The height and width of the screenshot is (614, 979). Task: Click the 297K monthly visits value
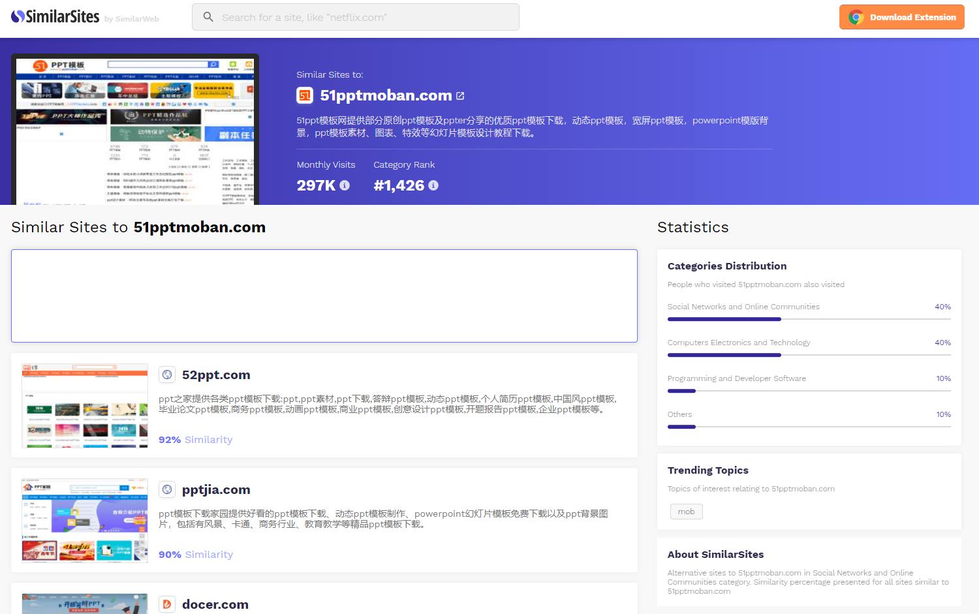click(x=316, y=185)
